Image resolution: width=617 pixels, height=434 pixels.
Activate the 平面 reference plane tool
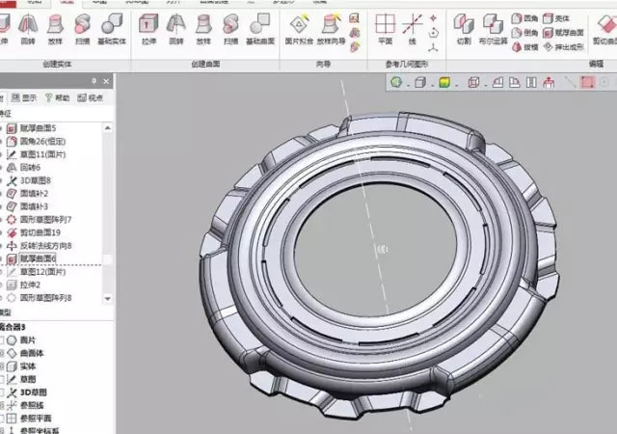coord(386,27)
